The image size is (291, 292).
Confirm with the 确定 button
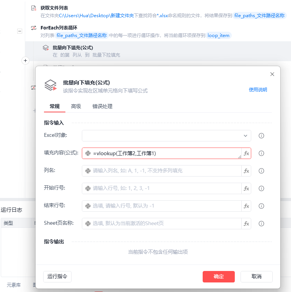pos(218,277)
